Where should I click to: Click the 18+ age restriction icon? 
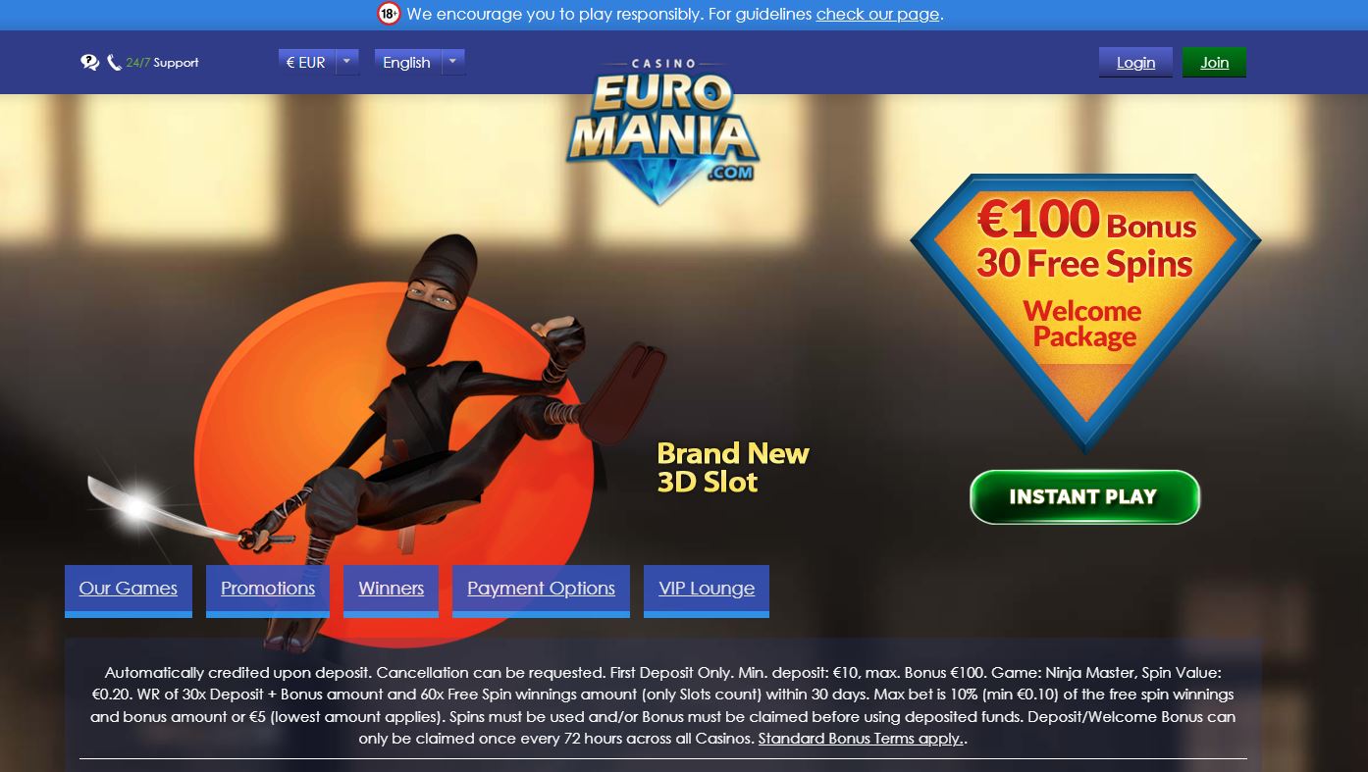click(390, 14)
